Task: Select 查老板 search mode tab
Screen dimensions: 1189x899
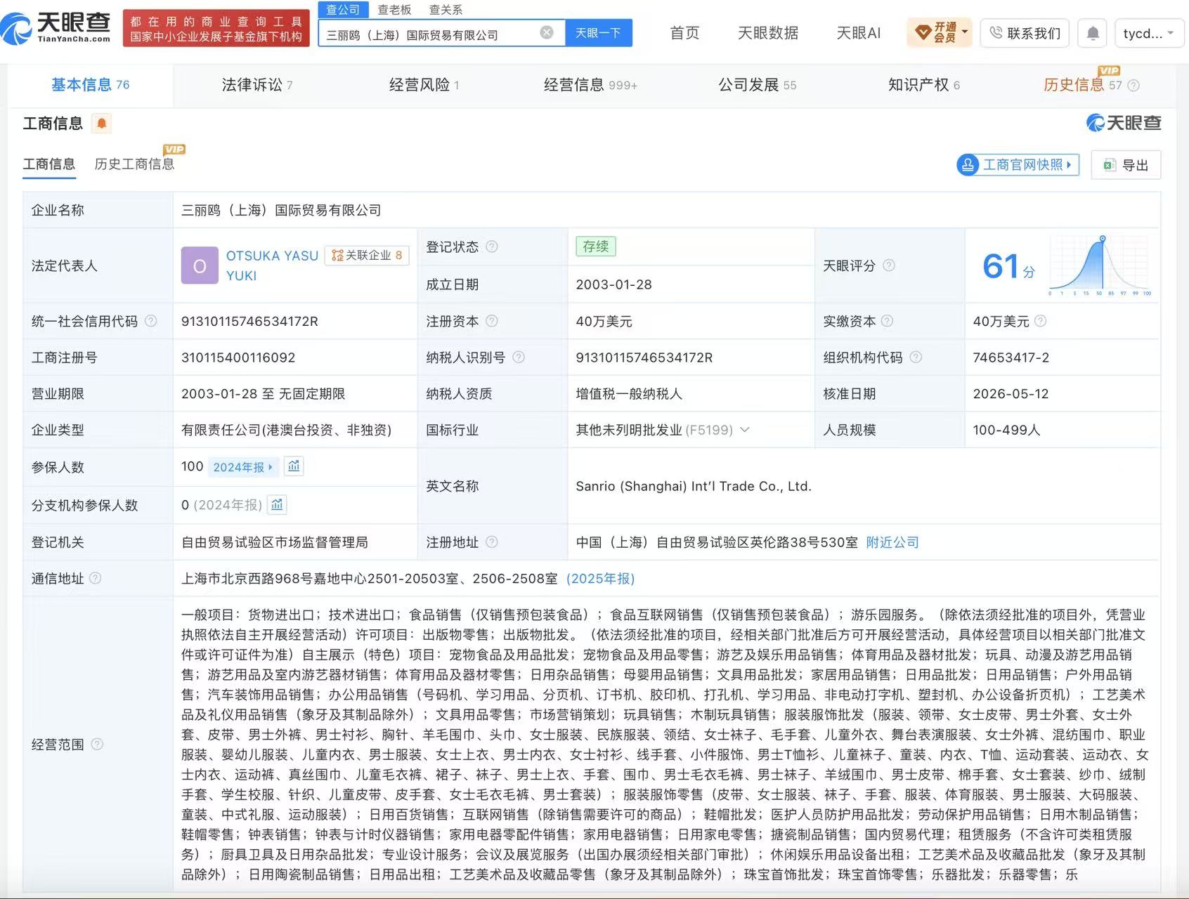Action: [x=394, y=10]
